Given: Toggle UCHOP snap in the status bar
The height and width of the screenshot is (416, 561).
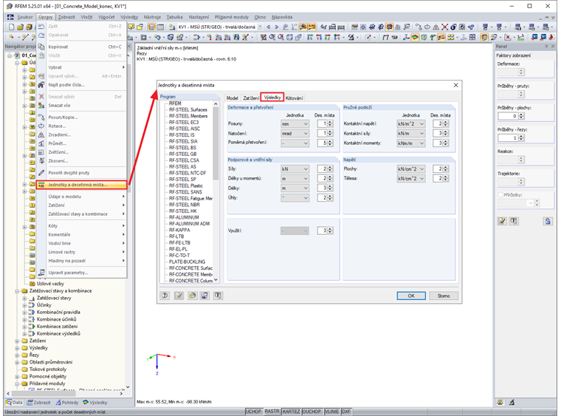Looking at the screenshot, I should click(253, 412).
